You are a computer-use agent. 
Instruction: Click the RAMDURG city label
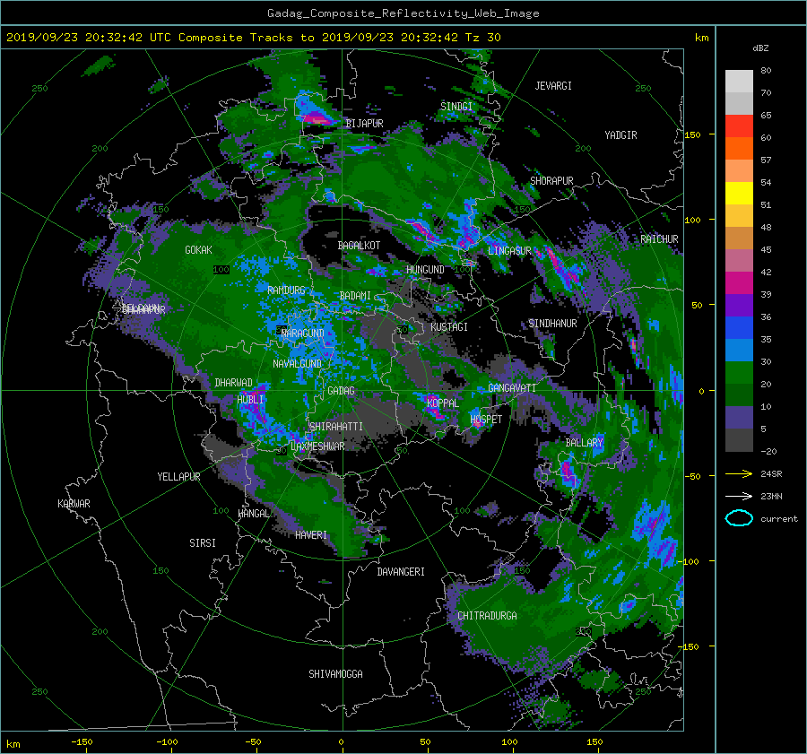[x=287, y=290]
